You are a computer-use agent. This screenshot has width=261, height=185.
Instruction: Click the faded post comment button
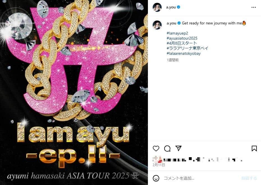pyautogui.click(x=249, y=178)
